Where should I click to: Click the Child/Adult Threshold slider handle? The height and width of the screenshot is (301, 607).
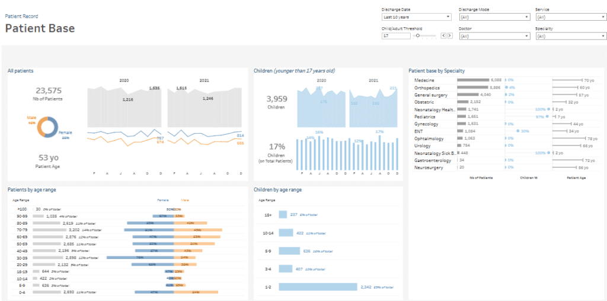pos(418,35)
